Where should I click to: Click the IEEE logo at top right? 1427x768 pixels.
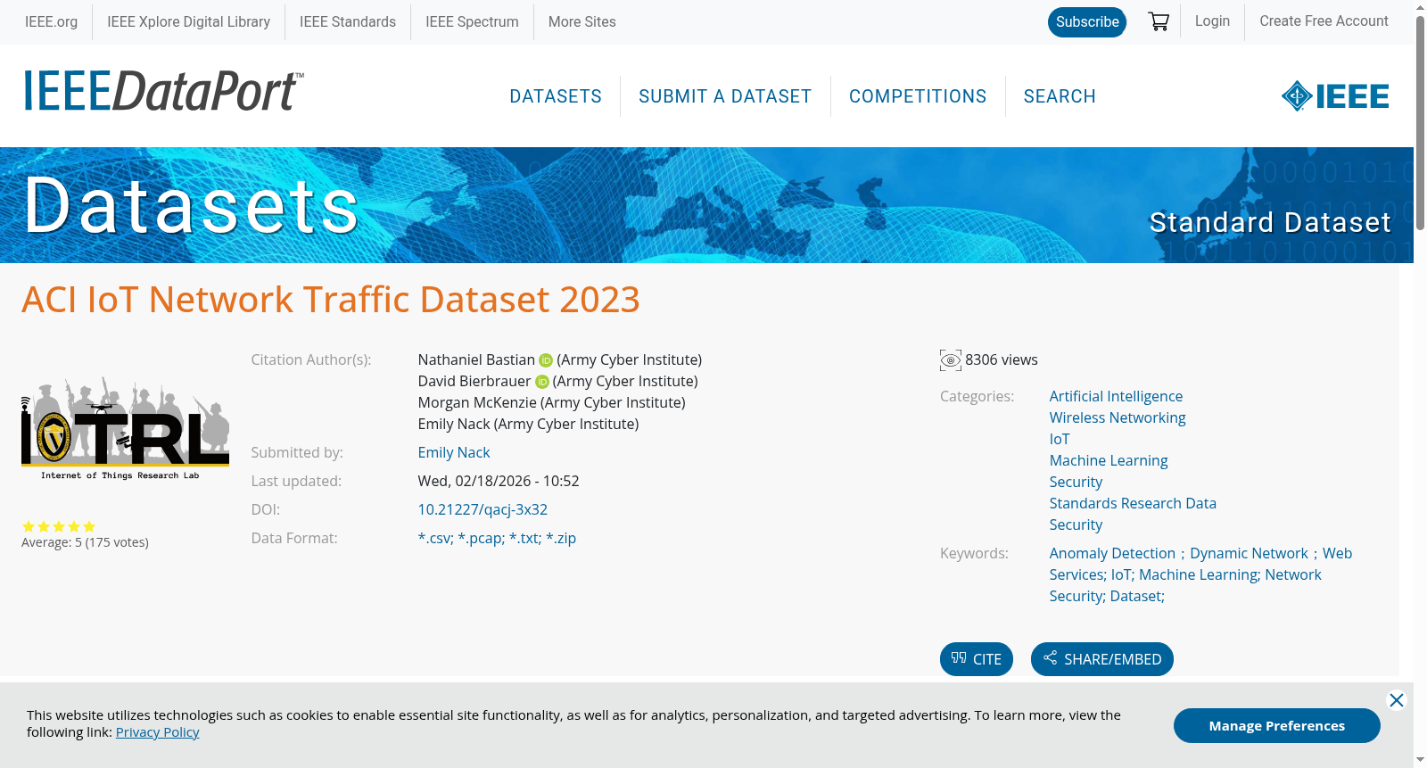pyautogui.click(x=1335, y=95)
